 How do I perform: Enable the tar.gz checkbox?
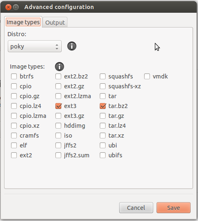coord(103,116)
